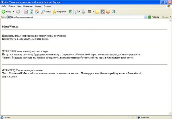
Task: Click the Интернет security zone in status bar
Action: [x=145, y=117]
